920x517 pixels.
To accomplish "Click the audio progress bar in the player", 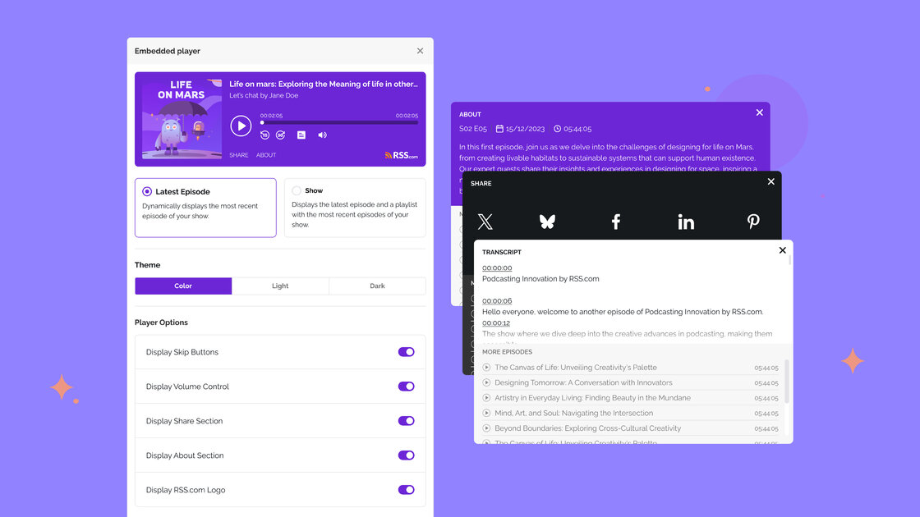I will pos(339,123).
